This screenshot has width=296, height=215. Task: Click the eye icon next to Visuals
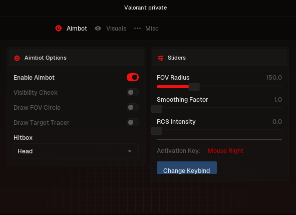click(x=98, y=29)
